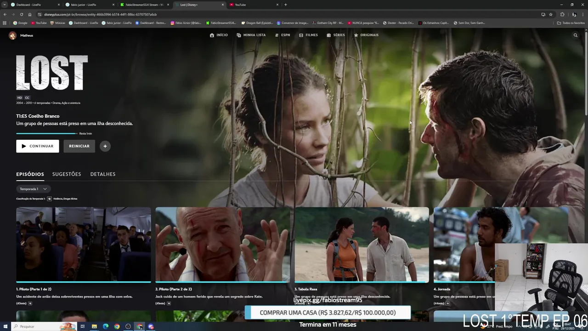Go to Início in Disney+ navigation
The image size is (588, 331).
[x=219, y=35]
